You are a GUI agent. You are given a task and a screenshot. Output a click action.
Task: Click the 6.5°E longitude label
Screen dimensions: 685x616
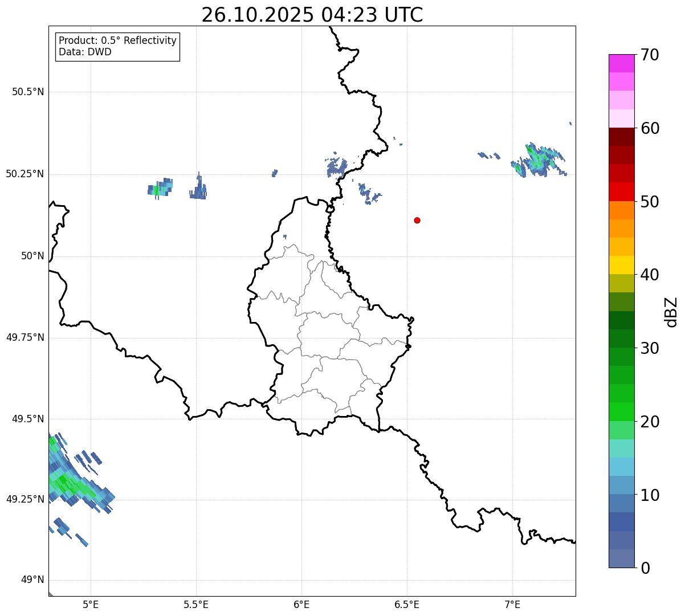click(407, 605)
